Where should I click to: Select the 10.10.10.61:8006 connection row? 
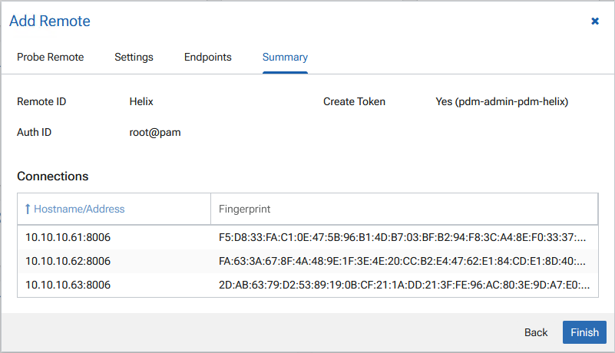tap(68, 238)
